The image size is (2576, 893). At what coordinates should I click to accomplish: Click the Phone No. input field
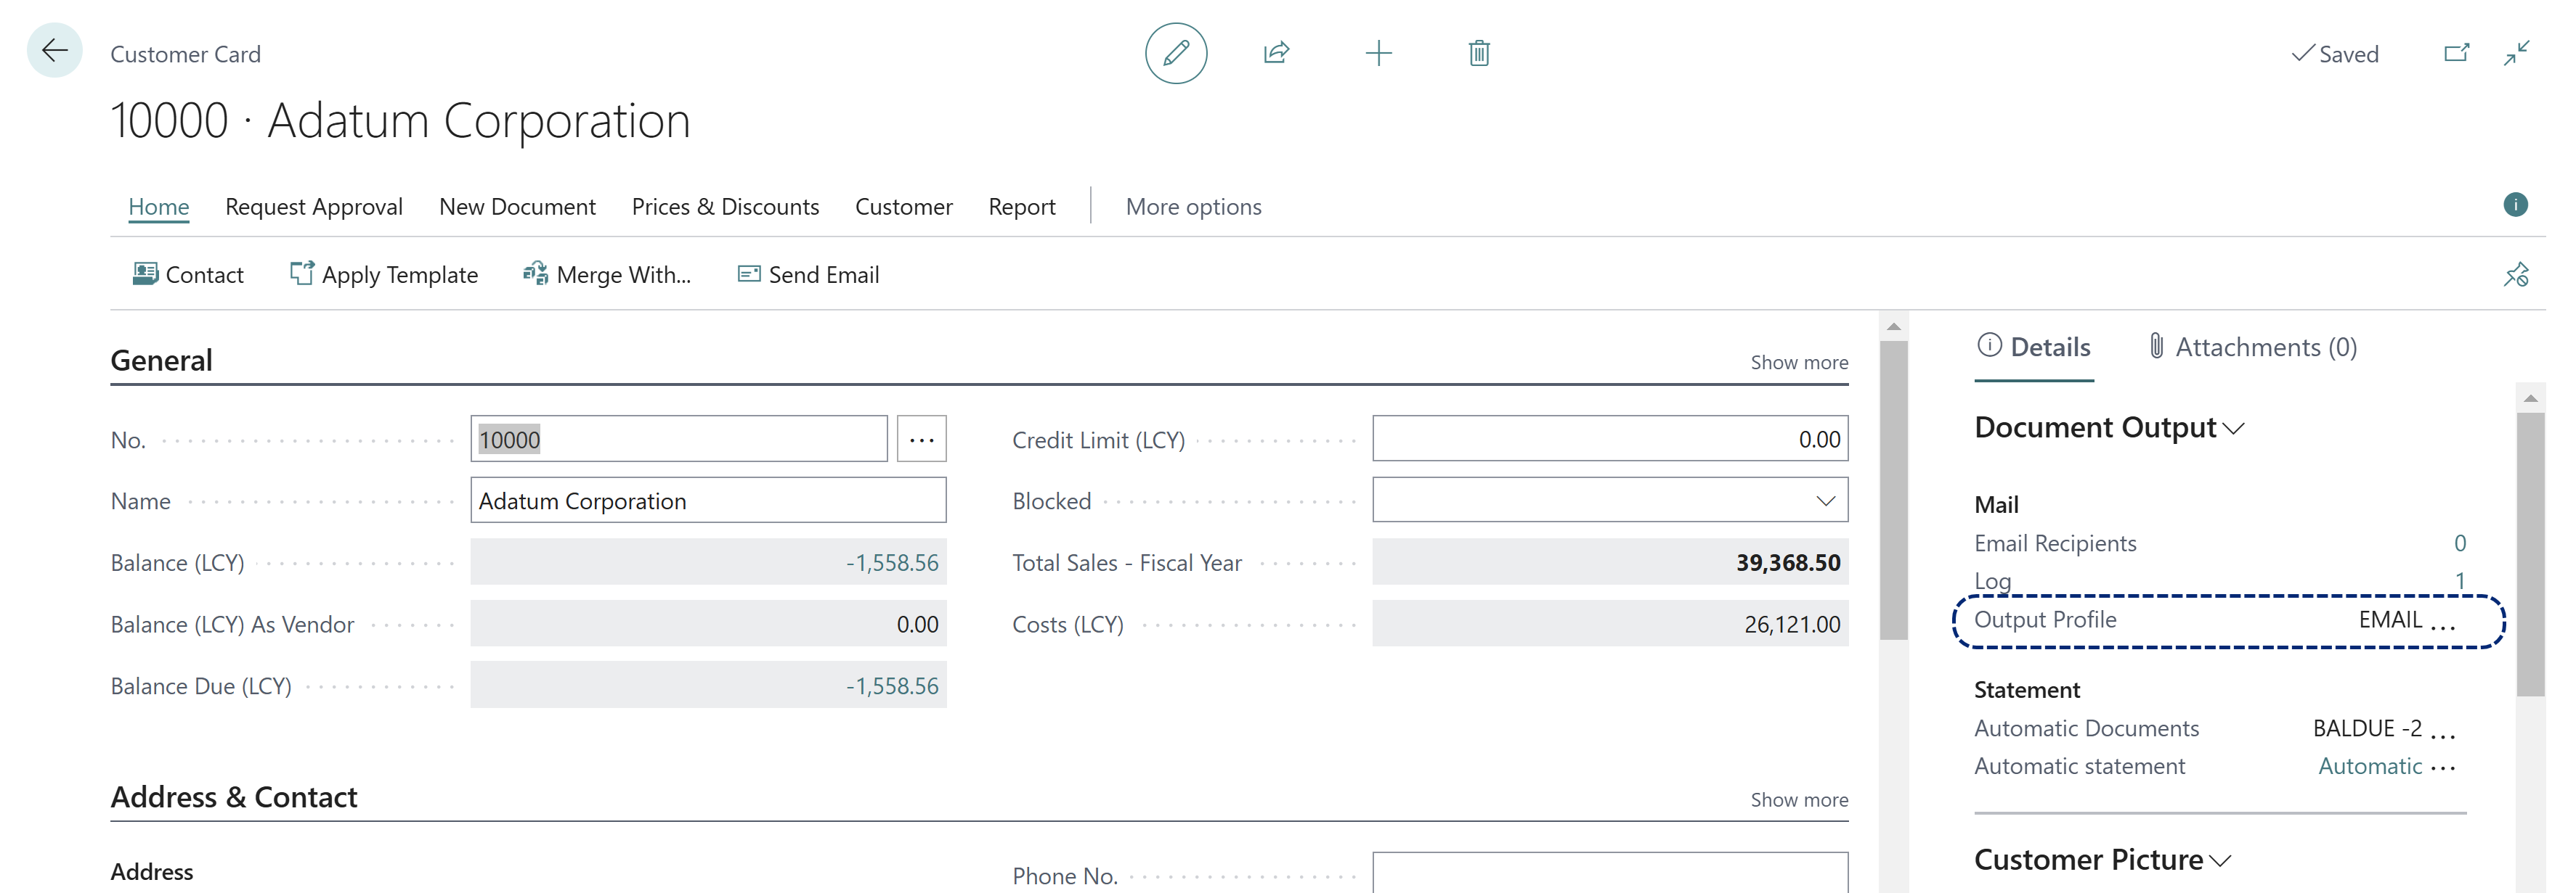(x=1610, y=873)
